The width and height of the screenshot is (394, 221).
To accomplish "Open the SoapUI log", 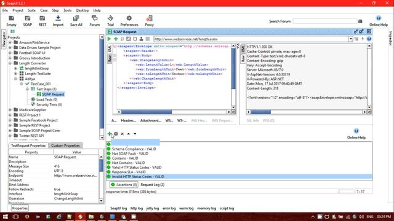I will pyautogui.click(x=118, y=208).
